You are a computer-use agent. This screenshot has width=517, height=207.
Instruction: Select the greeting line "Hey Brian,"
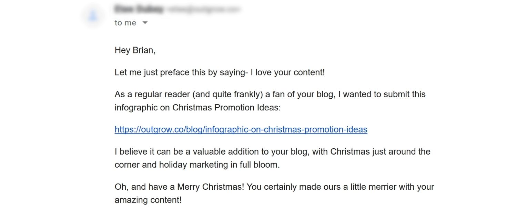[134, 50]
